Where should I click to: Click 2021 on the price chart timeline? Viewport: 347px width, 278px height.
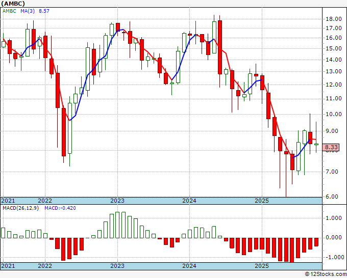pos(8,201)
